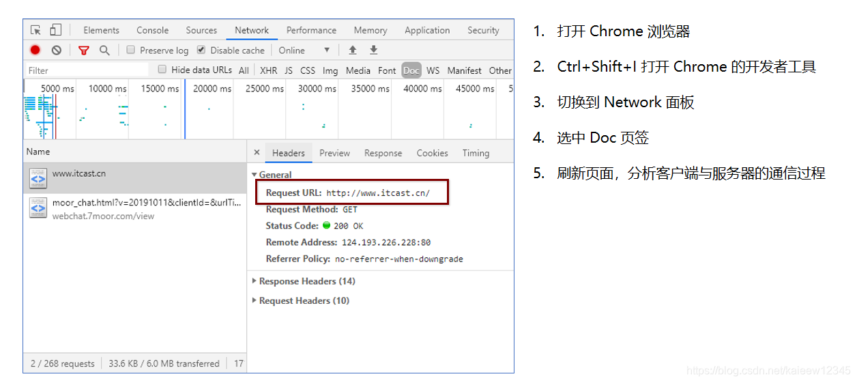
Task: Open the network search magnifier
Action: pos(104,50)
